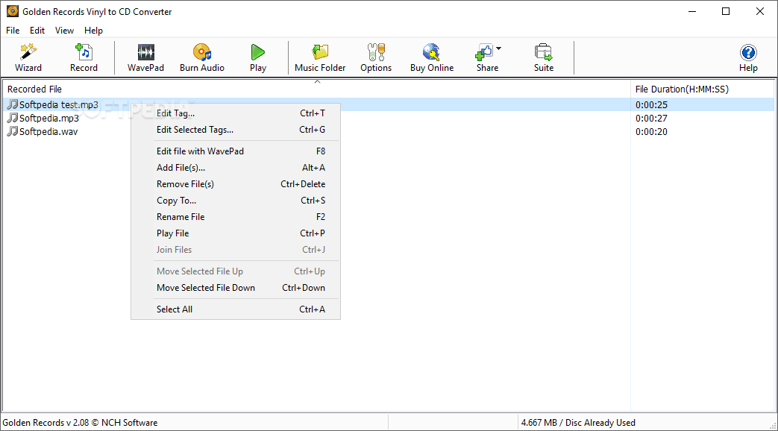Click the 4.667 MB disc usage status
Image resolution: width=778 pixels, height=431 pixels.
tap(578, 423)
